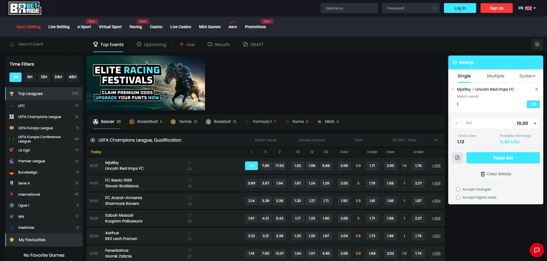Select 7.80 draw odds for Mjallby match
This screenshot has height=261, width=547.
[x=265, y=166]
